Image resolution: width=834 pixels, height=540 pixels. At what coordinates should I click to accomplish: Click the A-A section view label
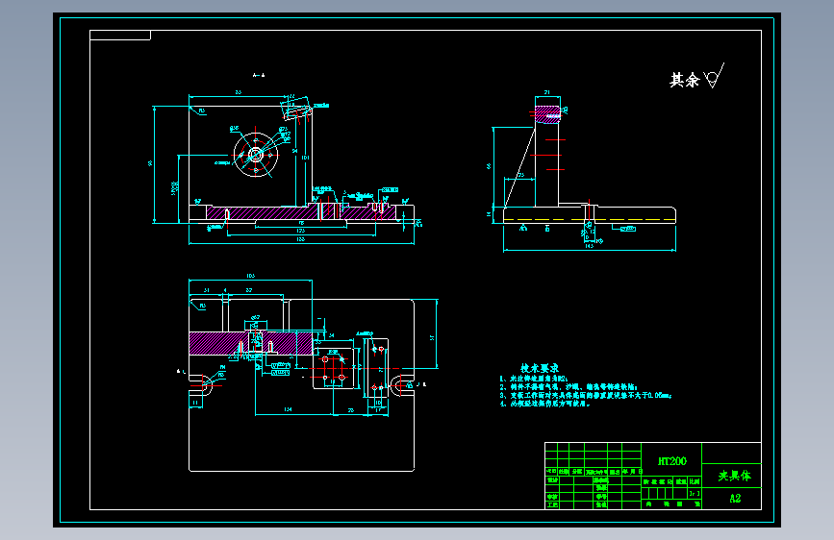[x=259, y=76]
